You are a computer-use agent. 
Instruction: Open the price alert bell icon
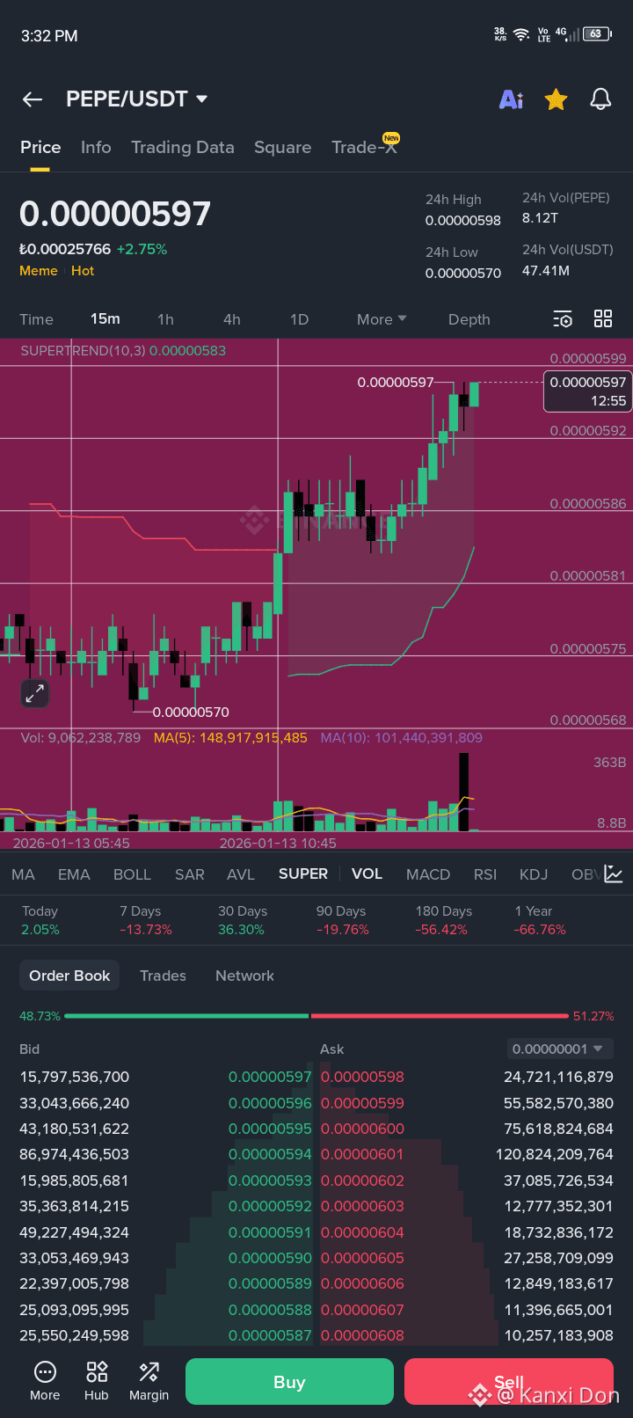pyautogui.click(x=600, y=99)
